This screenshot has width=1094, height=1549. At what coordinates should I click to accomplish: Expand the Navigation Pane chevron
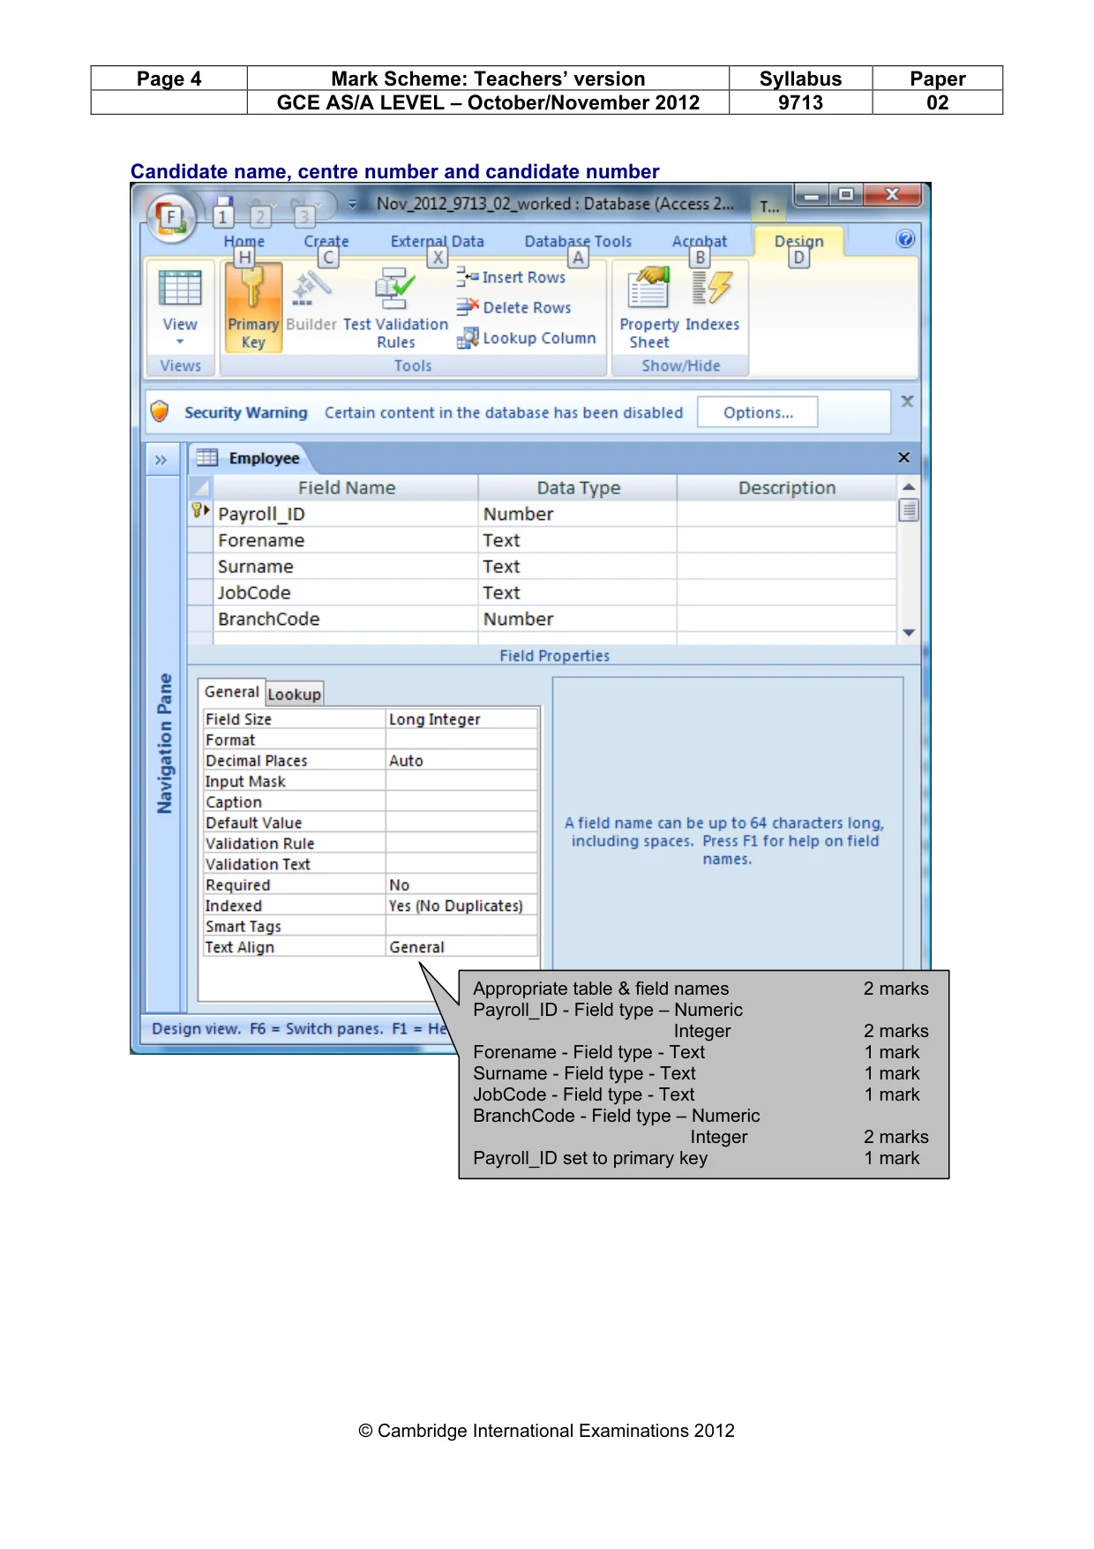tap(161, 460)
